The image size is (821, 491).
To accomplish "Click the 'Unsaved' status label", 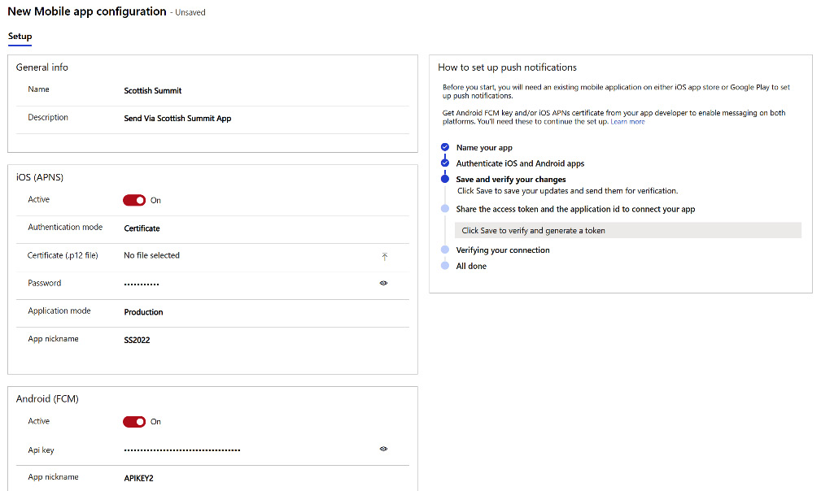I will [x=190, y=12].
